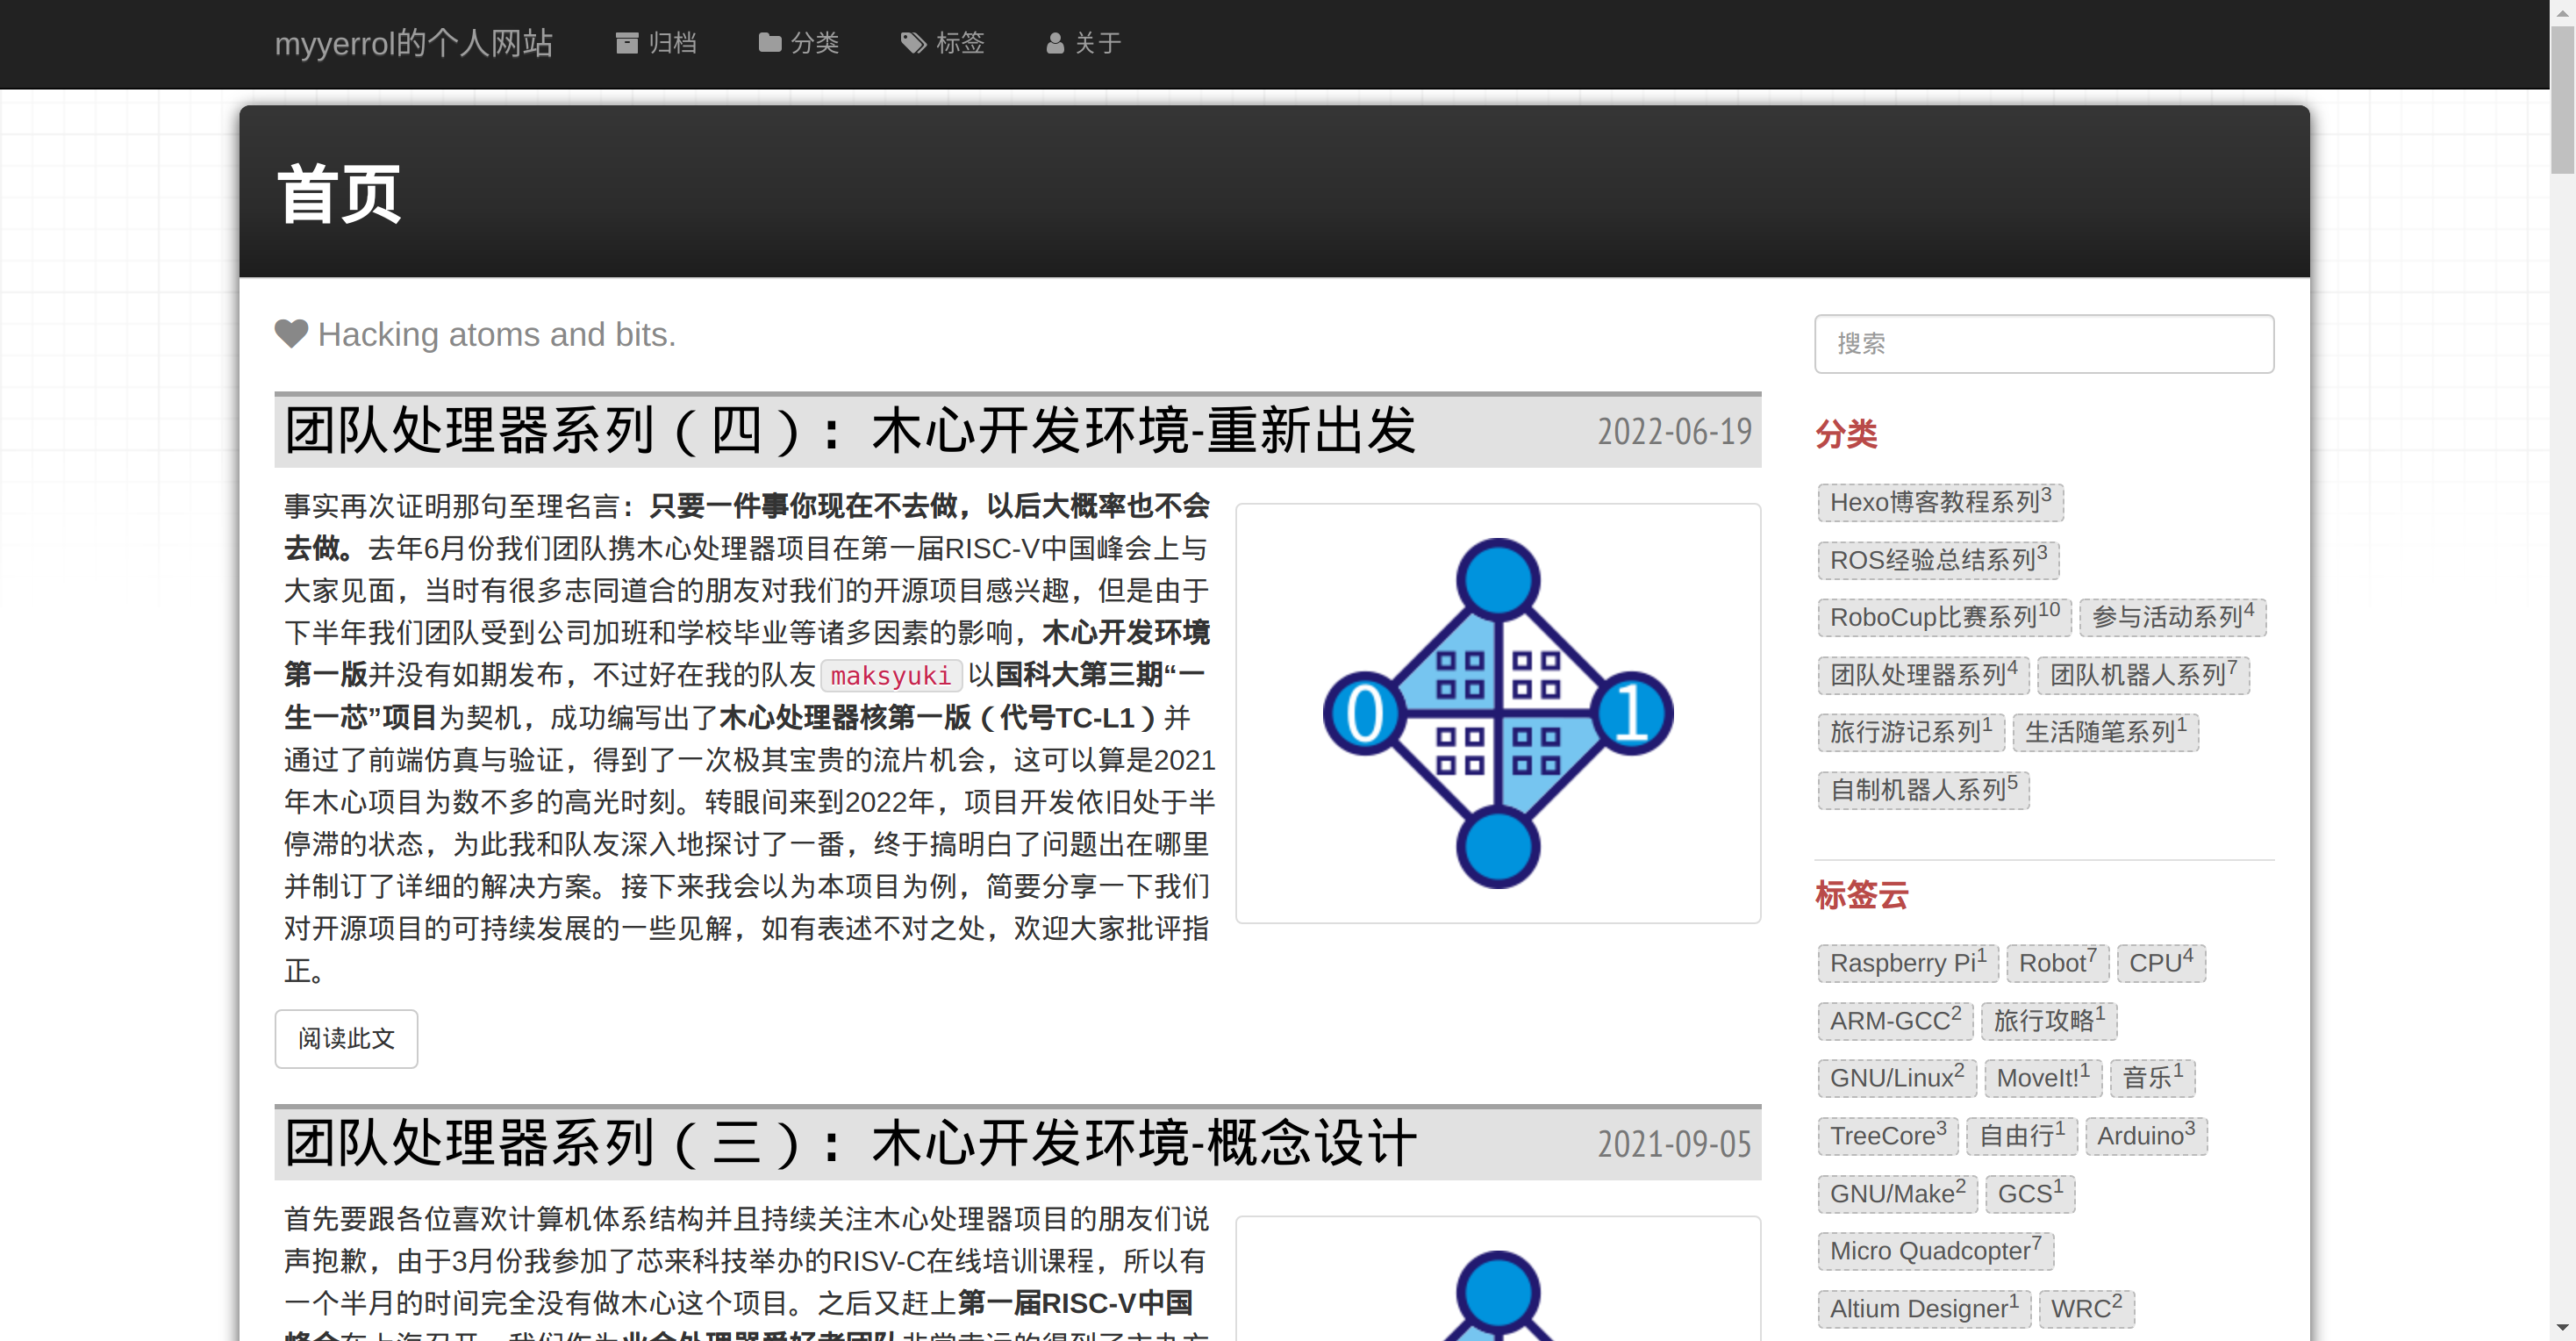Select category ROS经验总结系列
Screen dimensions: 2576x1341
(1937, 559)
